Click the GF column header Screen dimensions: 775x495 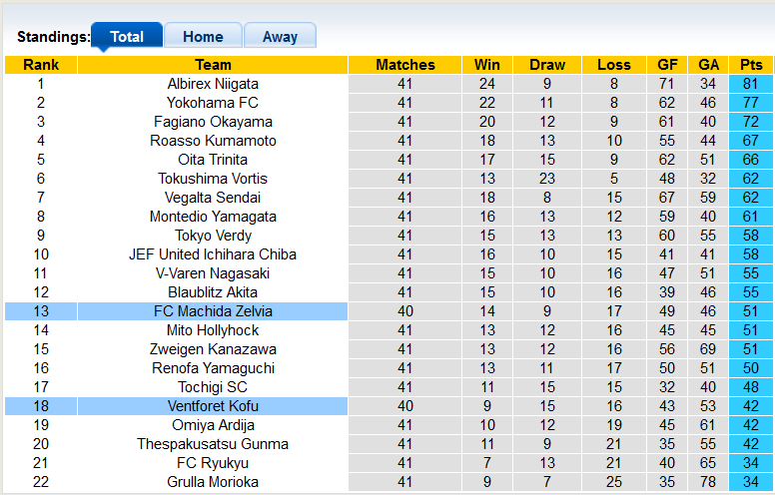(x=667, y=65)
